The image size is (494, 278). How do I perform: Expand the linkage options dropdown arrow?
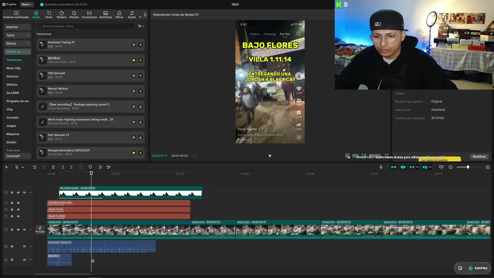pyautogui.click(x=417, y=167)
